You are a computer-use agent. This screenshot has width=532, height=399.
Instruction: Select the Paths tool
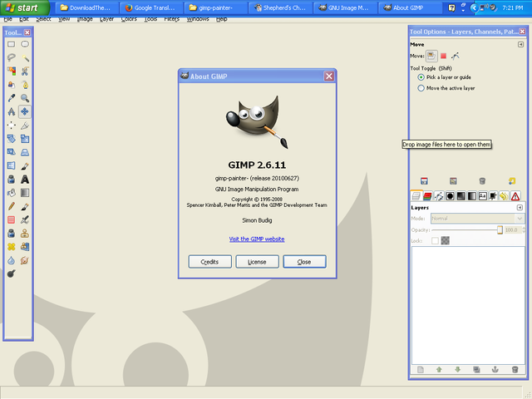(x=25, y=85)
